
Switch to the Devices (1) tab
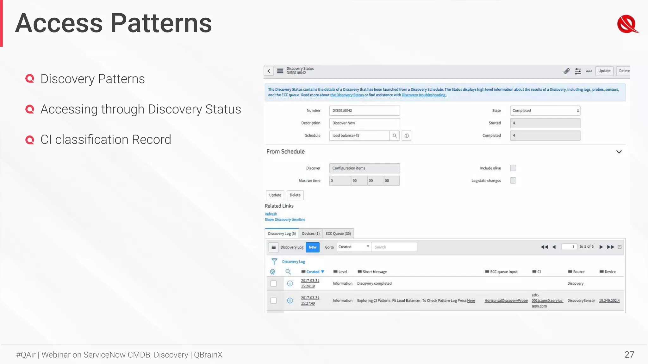[x=311, y=234]
